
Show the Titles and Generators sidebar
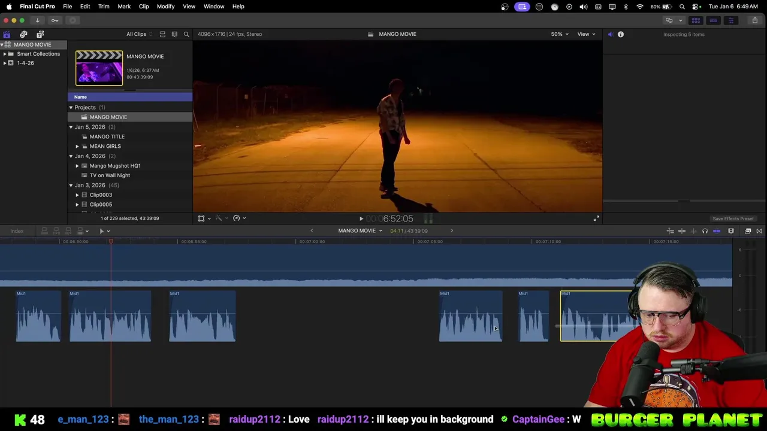tap(40, 34)
